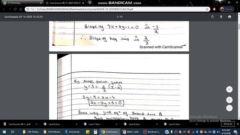Zoom out of the PDF

pos(229,108)
